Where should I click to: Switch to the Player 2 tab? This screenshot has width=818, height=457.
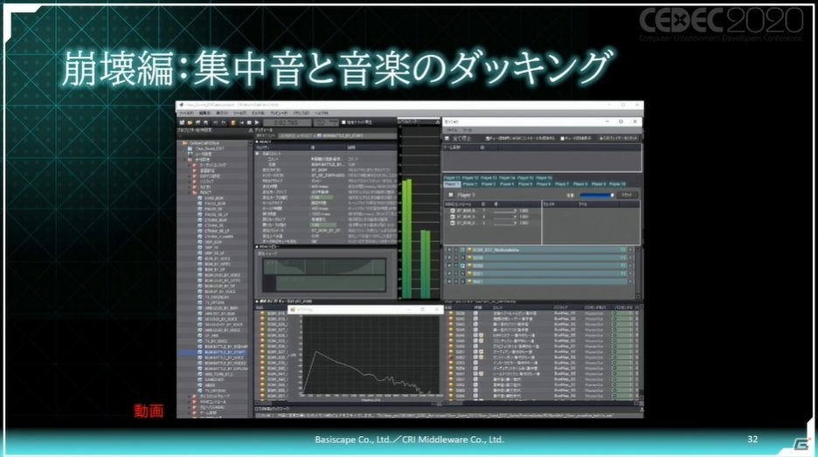coord(469,184)
